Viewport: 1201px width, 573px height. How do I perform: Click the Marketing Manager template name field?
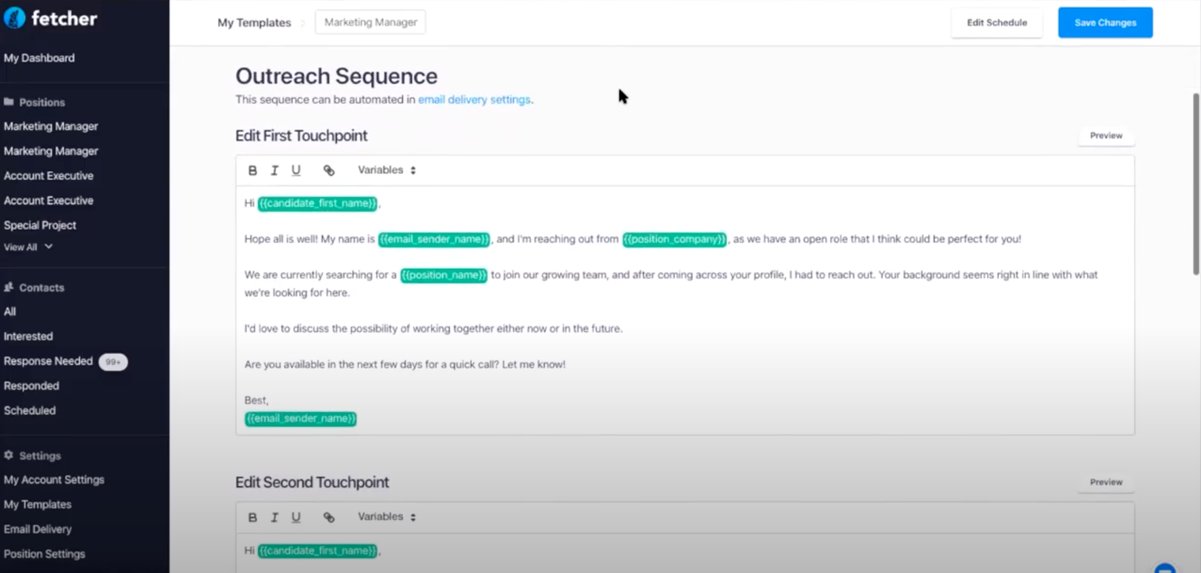coord(370,23)
